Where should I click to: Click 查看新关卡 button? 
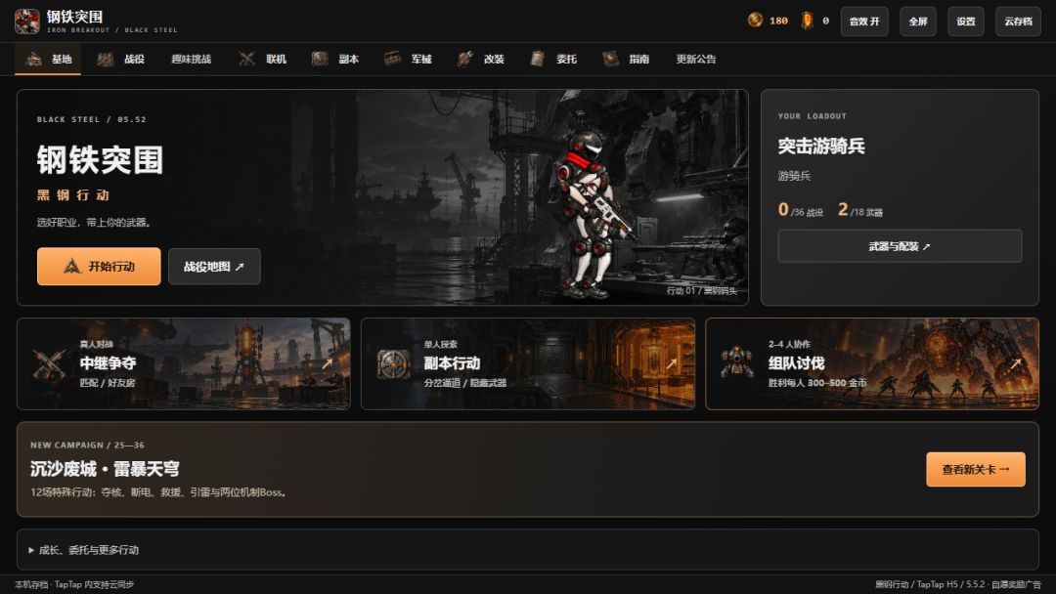tap(976, 470)
